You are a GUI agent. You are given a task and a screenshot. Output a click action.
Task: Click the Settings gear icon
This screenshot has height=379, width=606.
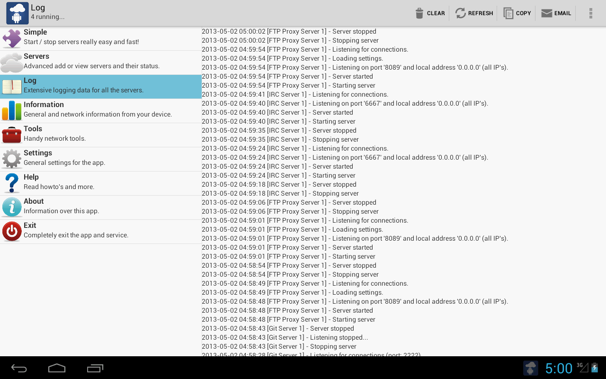pyautogui.click(x=12, y=159)
